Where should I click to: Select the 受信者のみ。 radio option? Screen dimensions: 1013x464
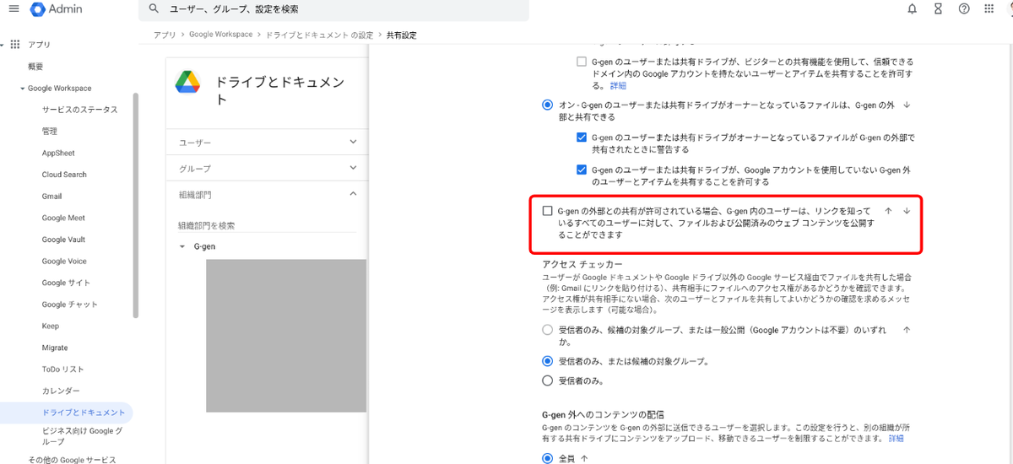(x=547, y=381)
